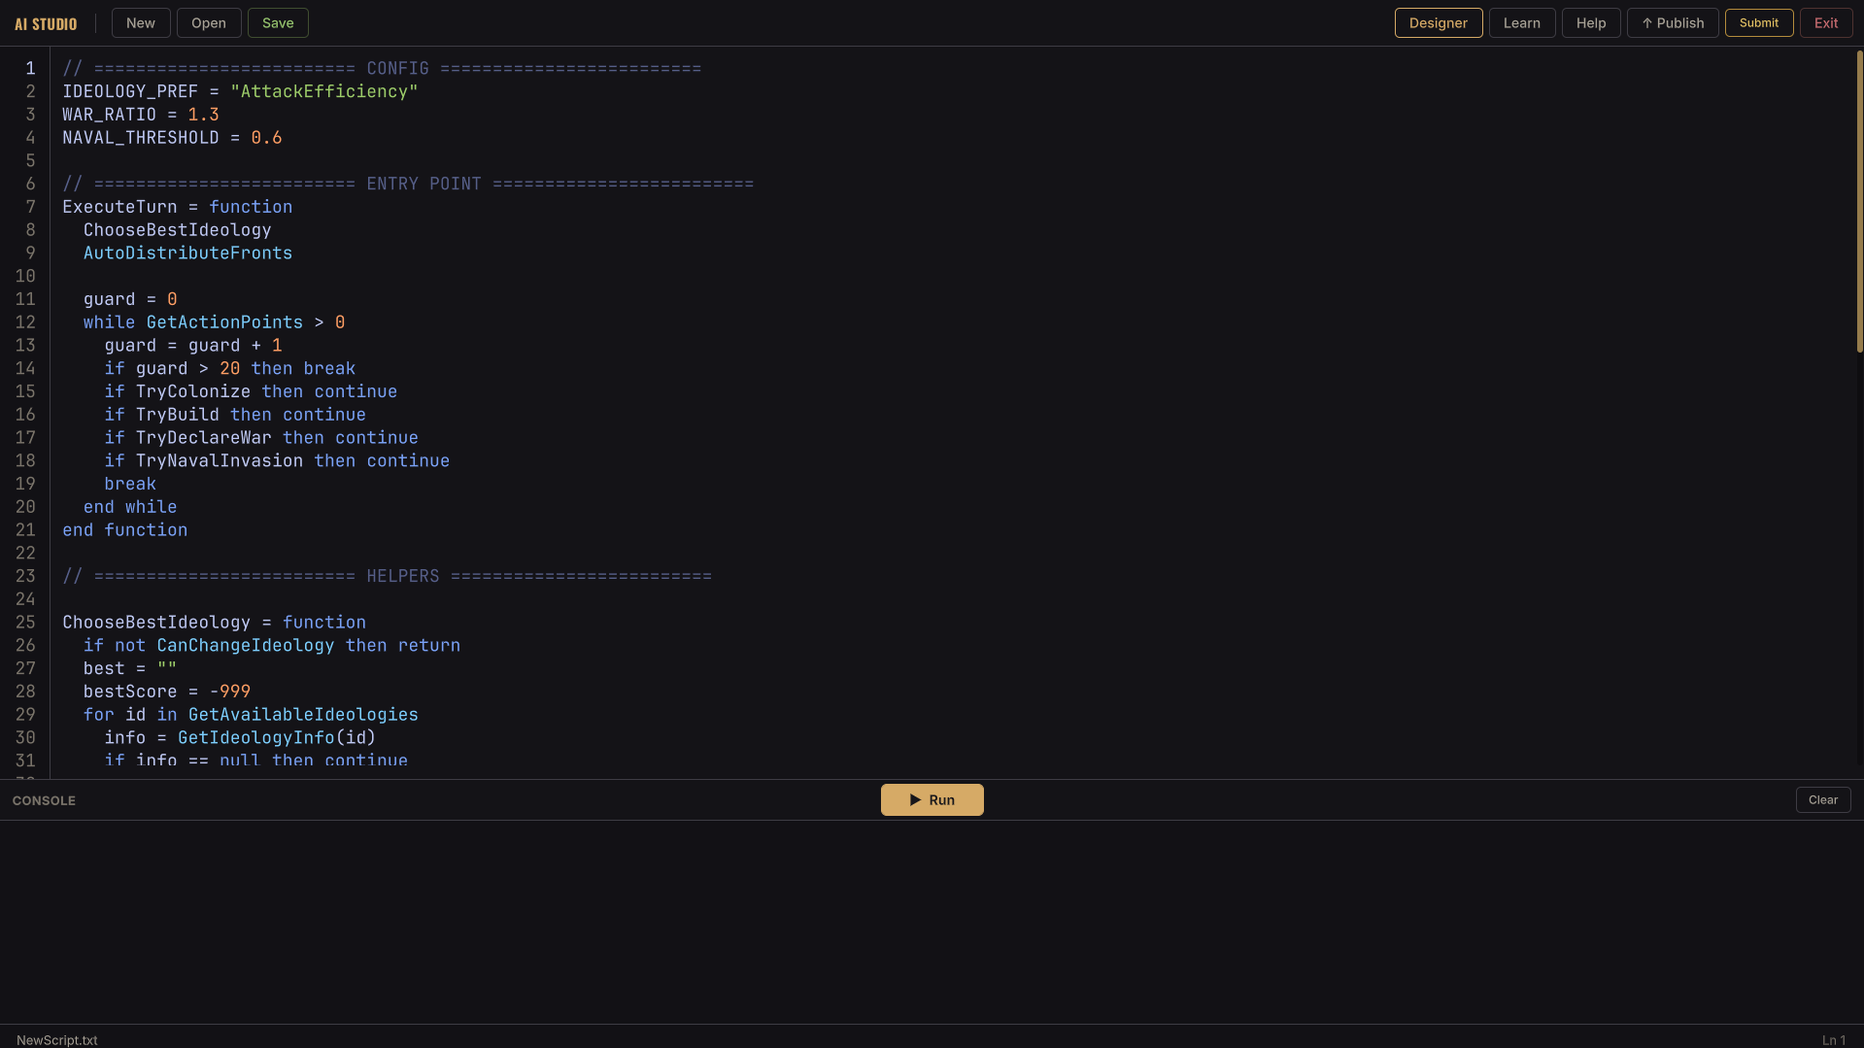Viewport: 1864px width, 1048px height.
Task: Click TryNavalInvasion in the code
Action: (220, 461)
